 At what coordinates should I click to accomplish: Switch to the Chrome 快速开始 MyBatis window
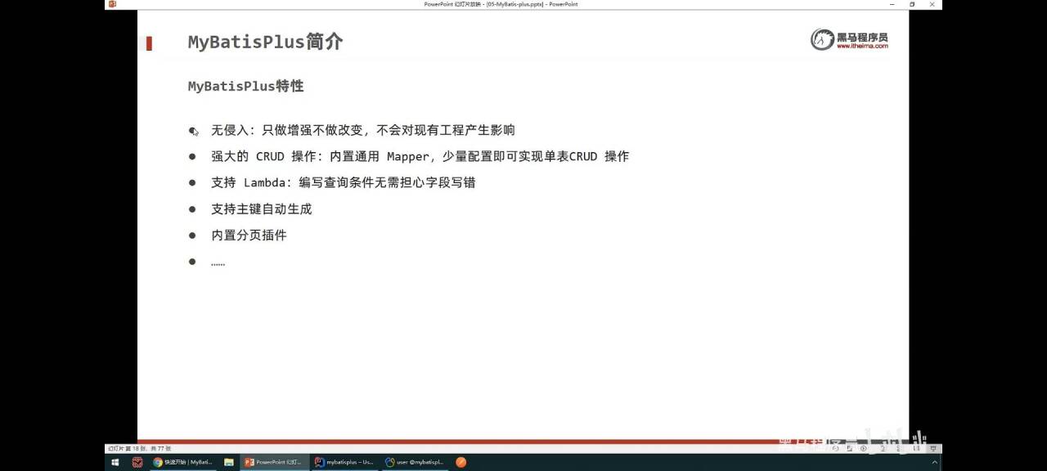pyautogui.click(x=182, y=462)
